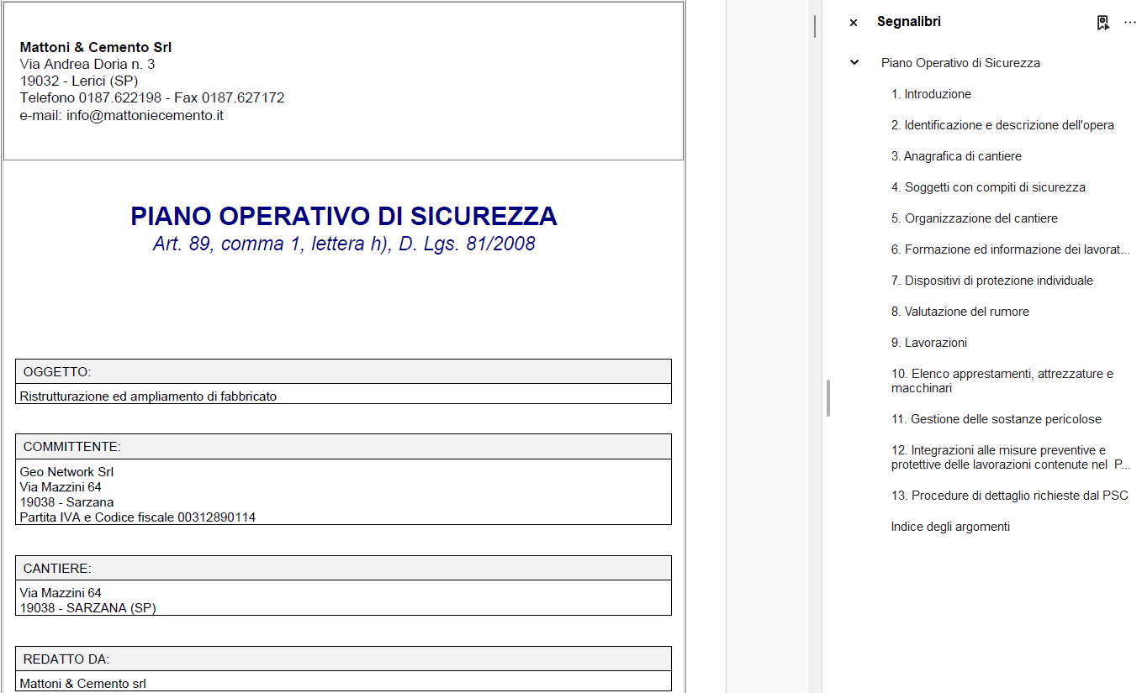Viewport: 1142px width, 693px height.
Task: Open bookmark Identificazione e descrizione dell'opera
Action: [x=1002, y=125]
